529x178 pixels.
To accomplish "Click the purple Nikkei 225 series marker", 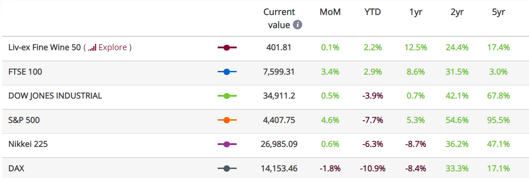I will coord(227,144).
